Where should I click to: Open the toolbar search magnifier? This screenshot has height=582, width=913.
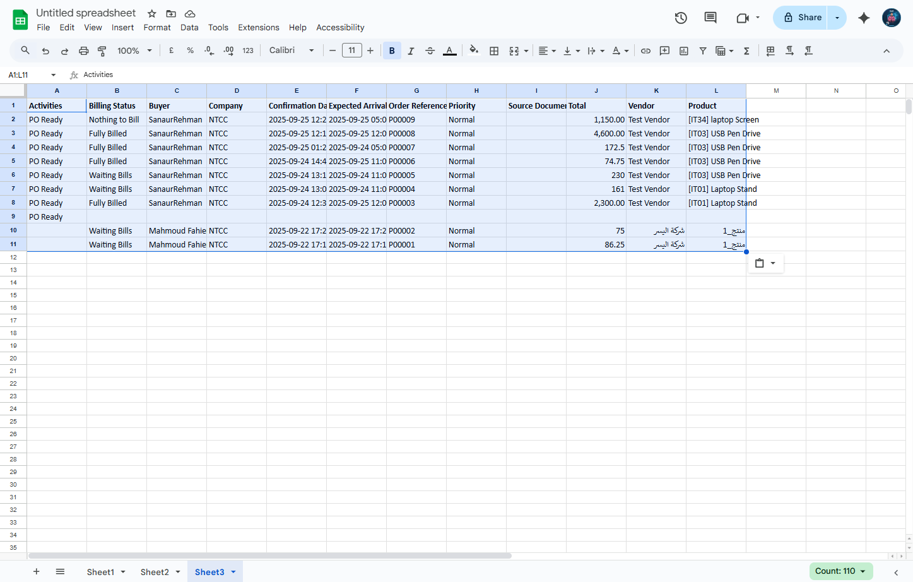[x=25, y=50]
